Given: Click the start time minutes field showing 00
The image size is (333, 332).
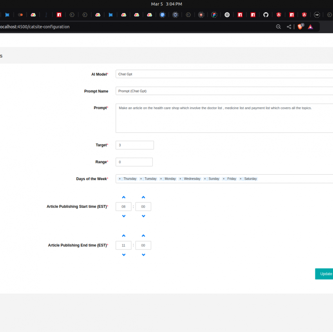Looking at the screenshot, I should coord(143,207).
